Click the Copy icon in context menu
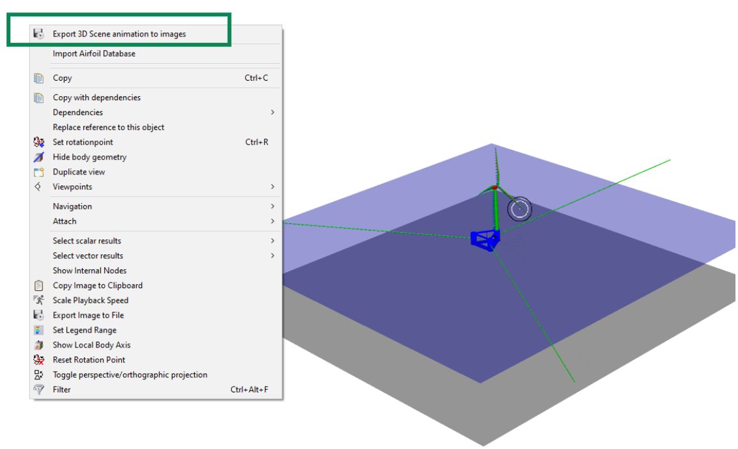Viewport: 738px width, 449px height. point(38,78)
